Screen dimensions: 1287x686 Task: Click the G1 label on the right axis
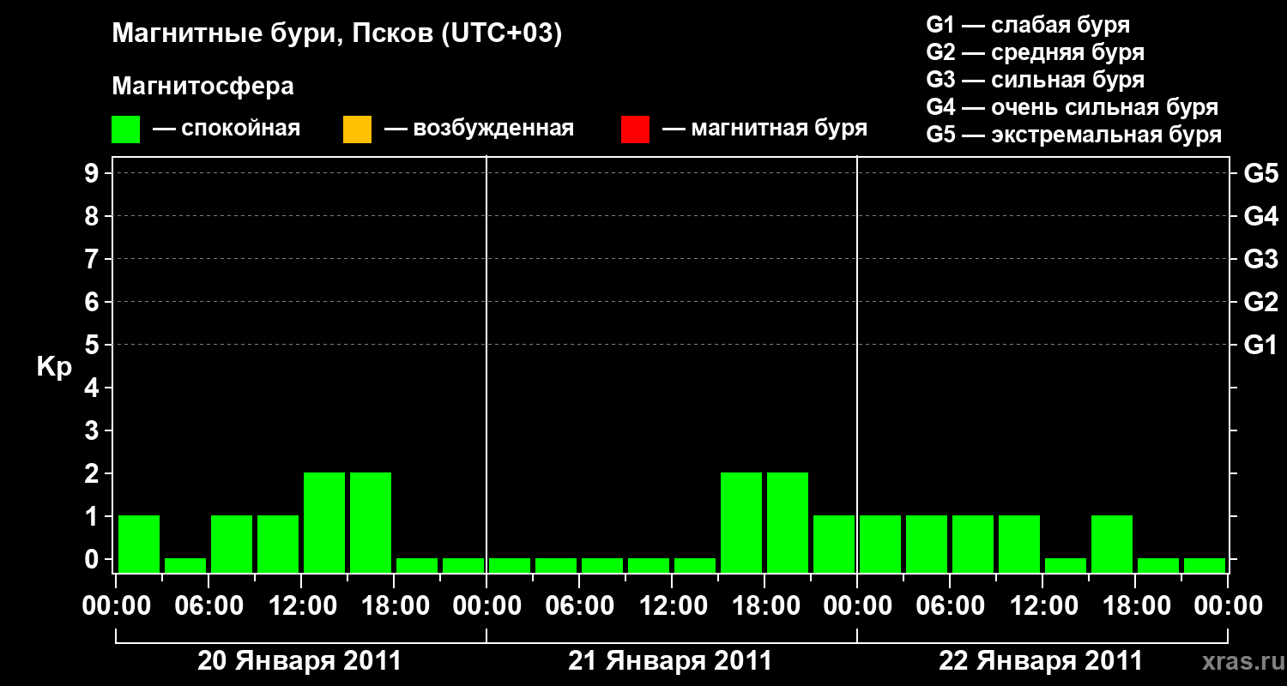click(x=1260, y=346)
